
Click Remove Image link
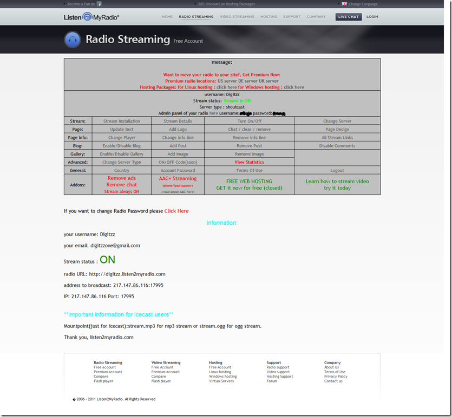250,154
